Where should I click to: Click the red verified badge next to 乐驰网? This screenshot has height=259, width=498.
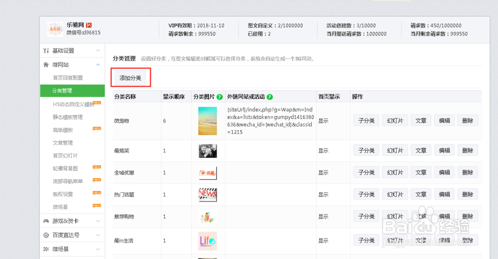(89, 25)
